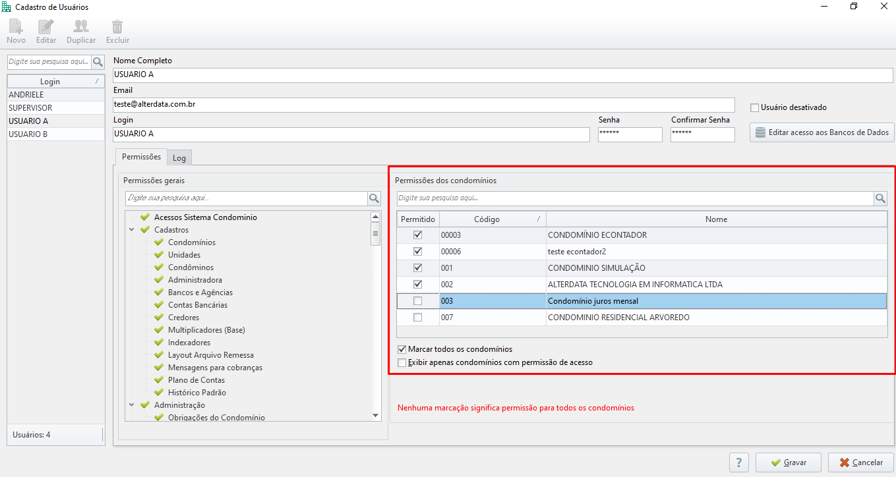Click the Nome column header

(x=717, y=219)
